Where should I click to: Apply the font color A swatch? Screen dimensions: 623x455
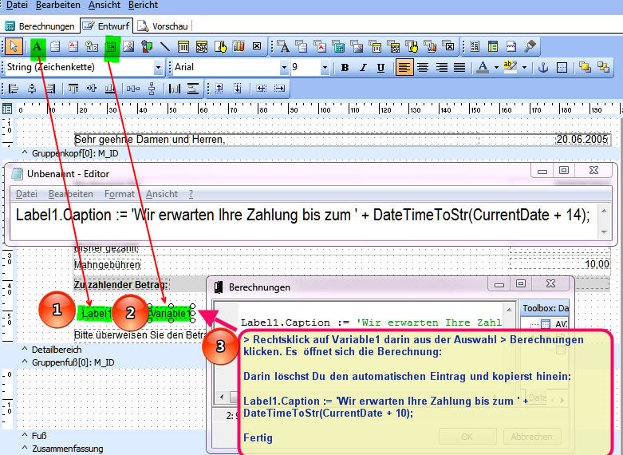483,67
